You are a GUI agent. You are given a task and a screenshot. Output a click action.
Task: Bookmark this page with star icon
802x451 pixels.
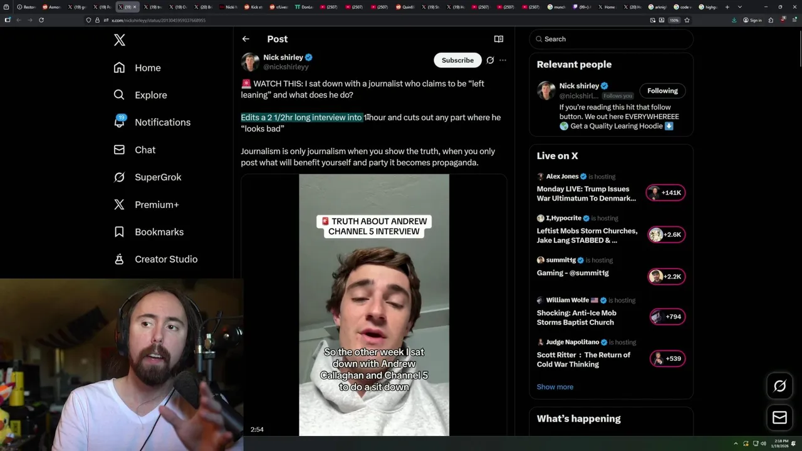coord(687,20)
